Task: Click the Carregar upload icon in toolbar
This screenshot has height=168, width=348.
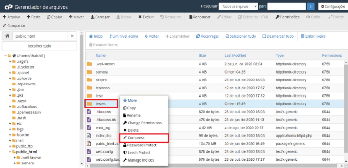Action: (x=92, y=17)
